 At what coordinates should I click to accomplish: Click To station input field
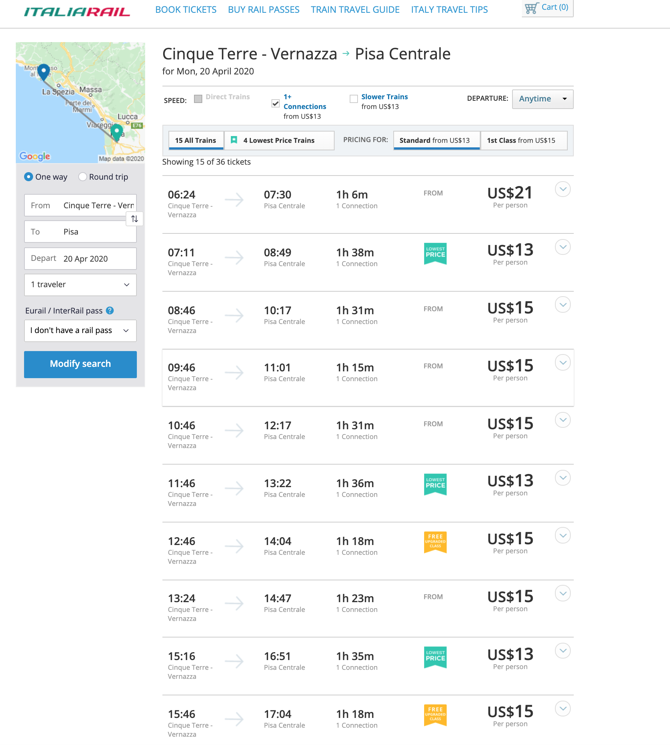tap(80, 232)
